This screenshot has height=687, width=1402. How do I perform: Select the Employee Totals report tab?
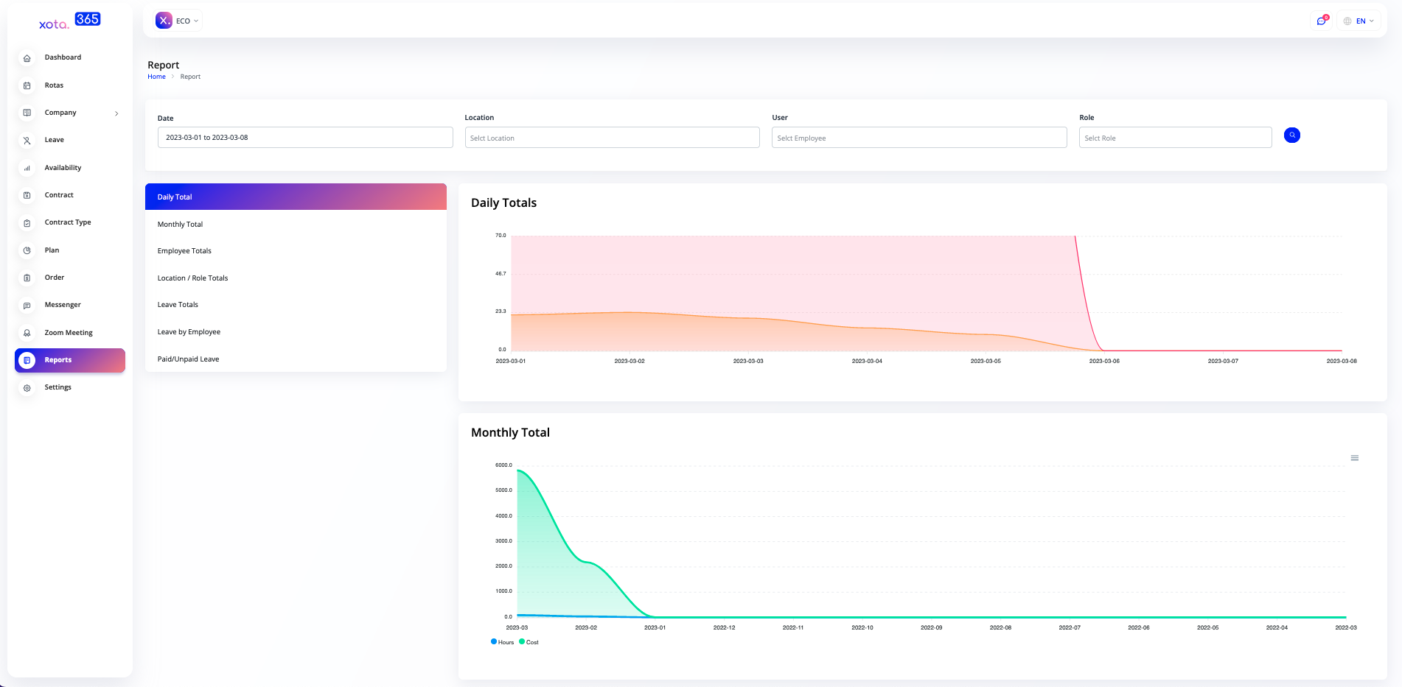[296, 251]
